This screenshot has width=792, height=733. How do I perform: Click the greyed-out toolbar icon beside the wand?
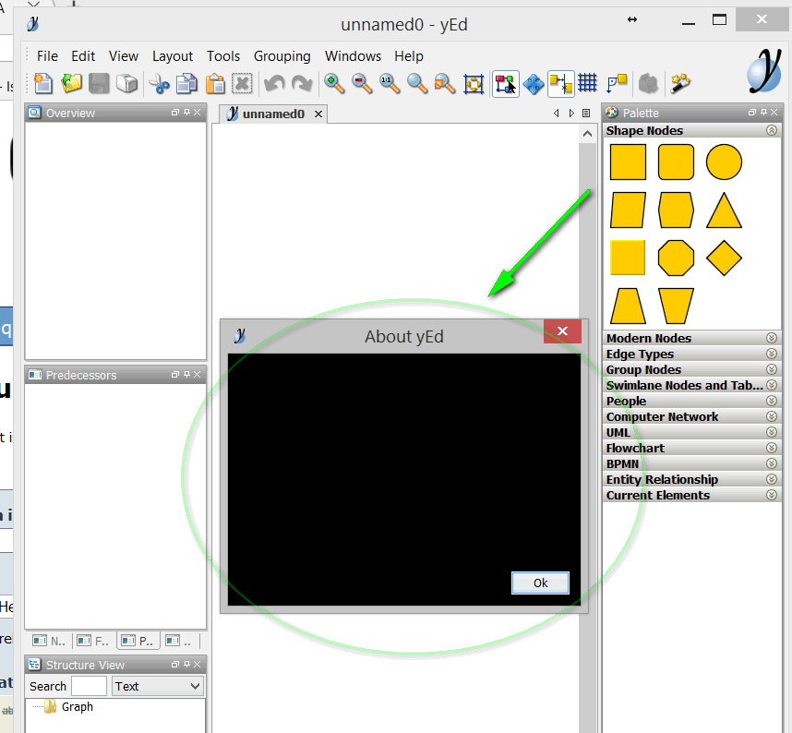649,84
